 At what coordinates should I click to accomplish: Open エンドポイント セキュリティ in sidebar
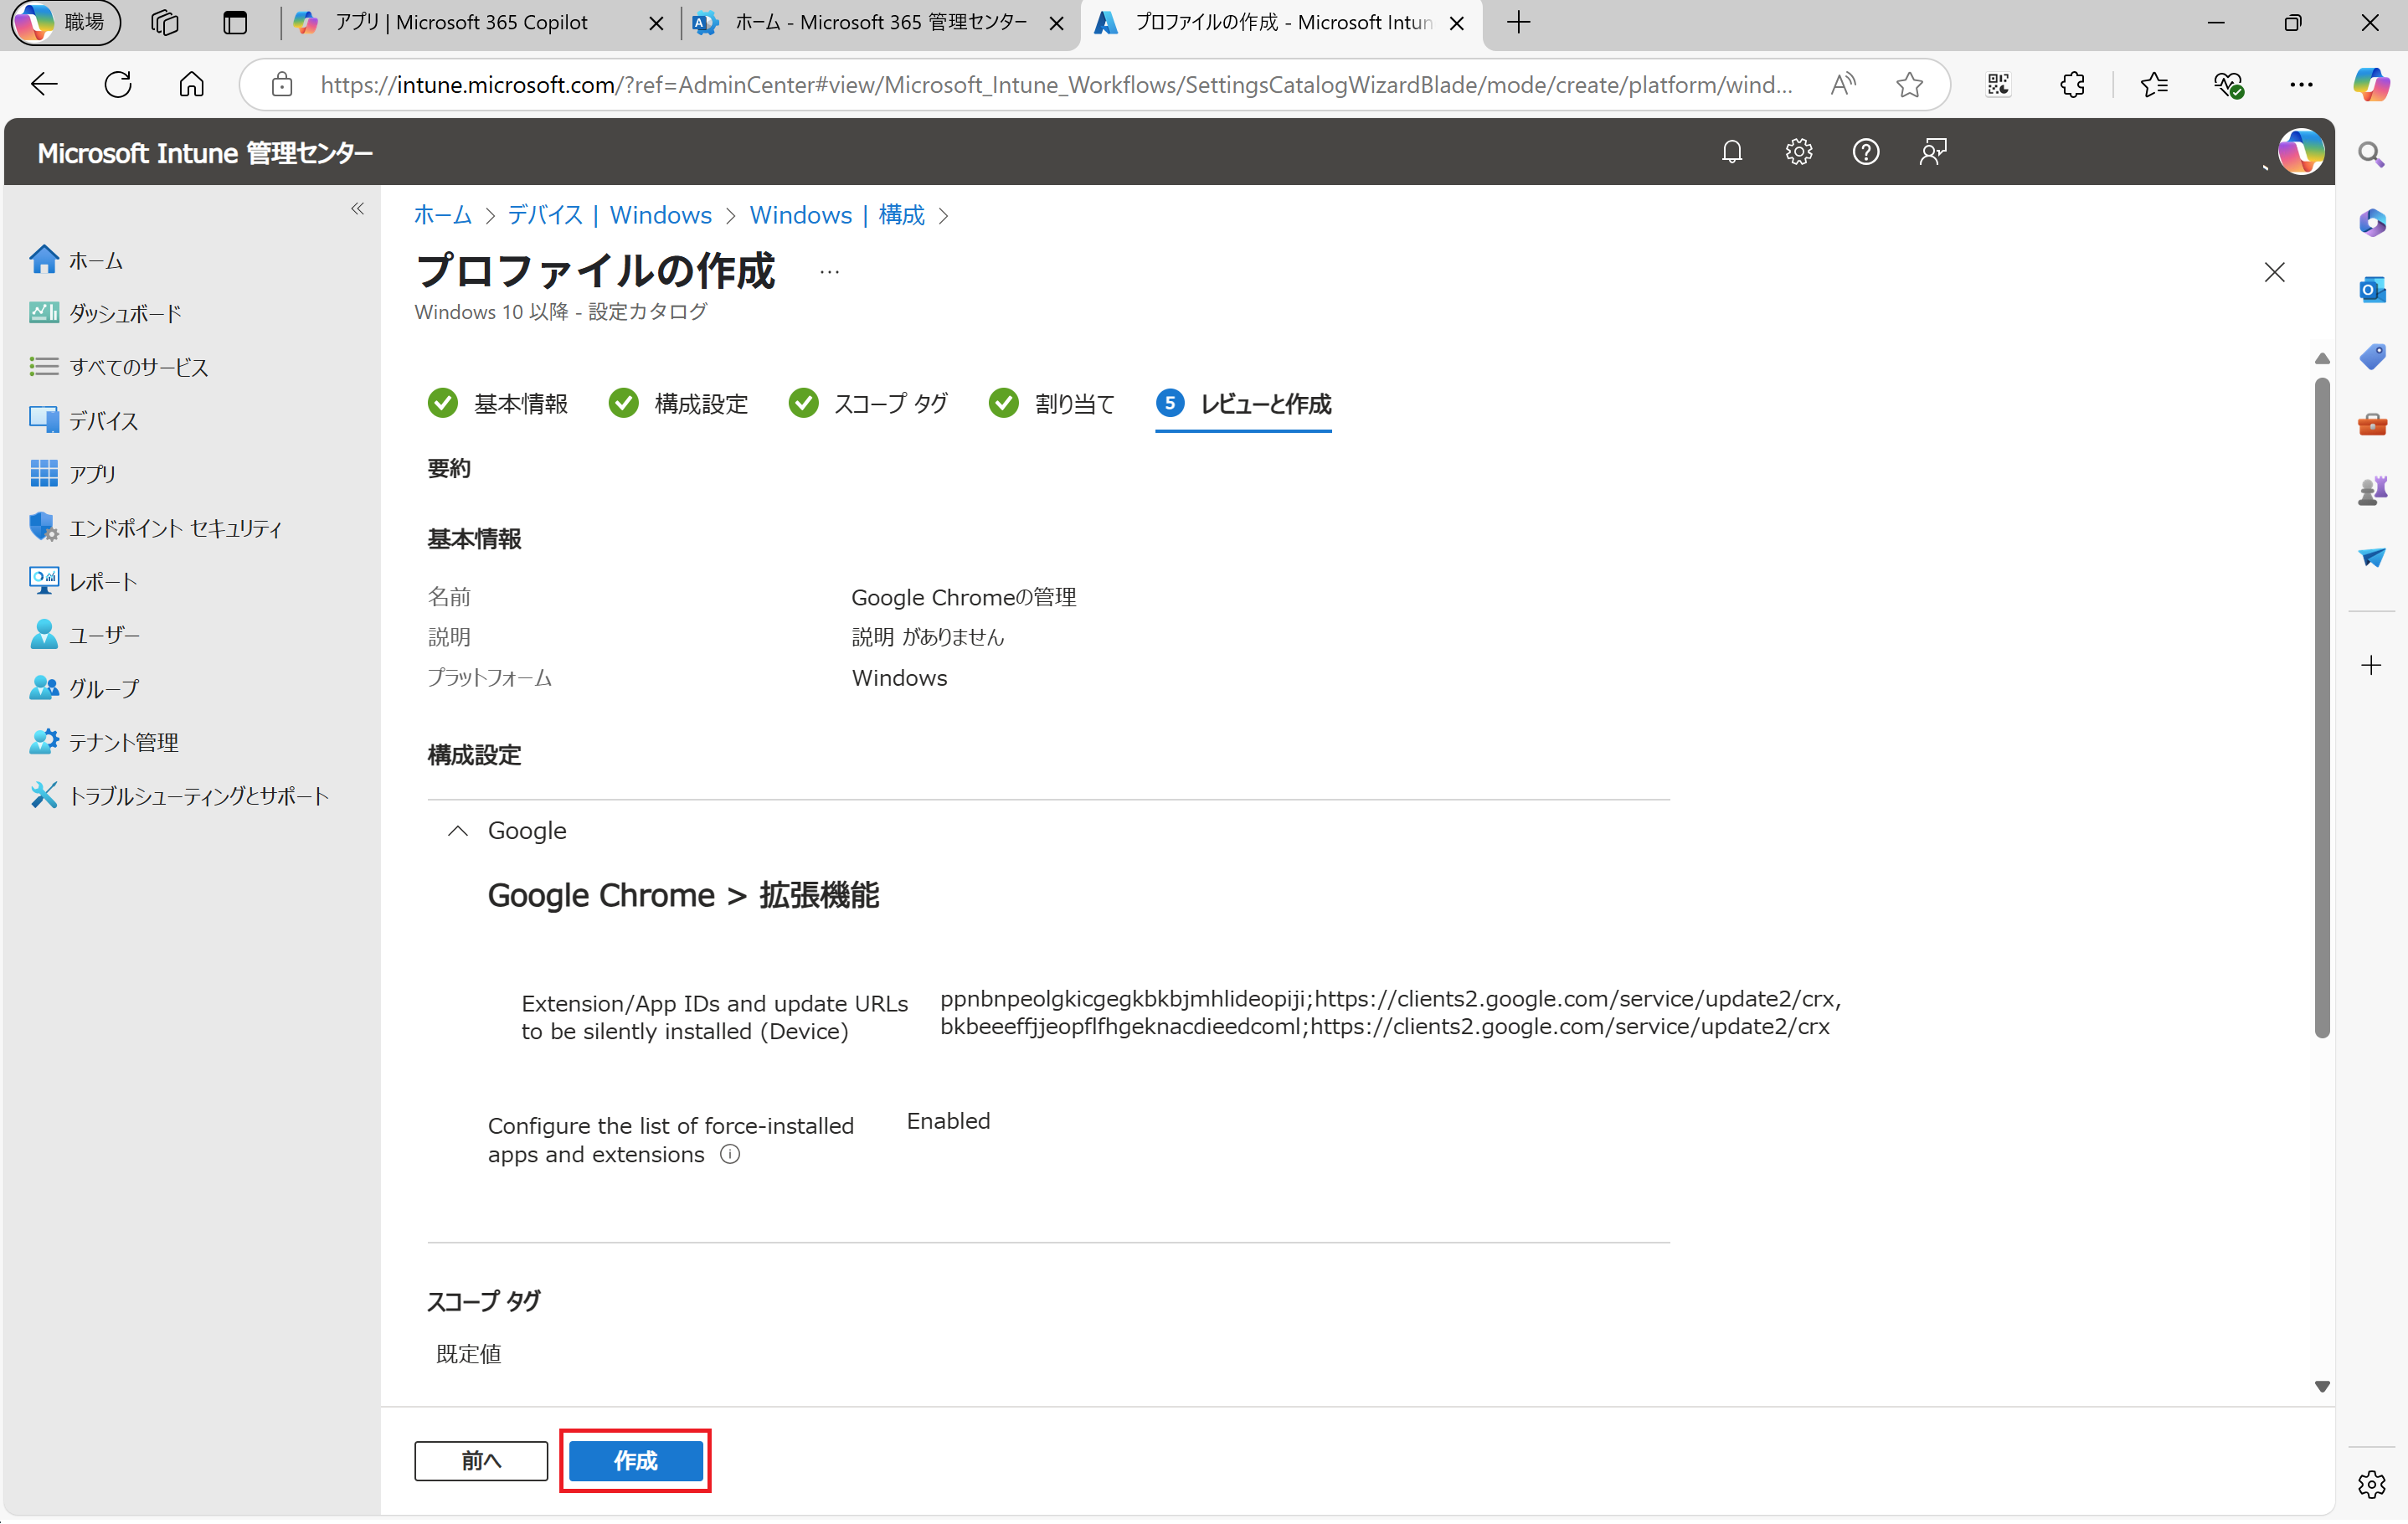175,528
